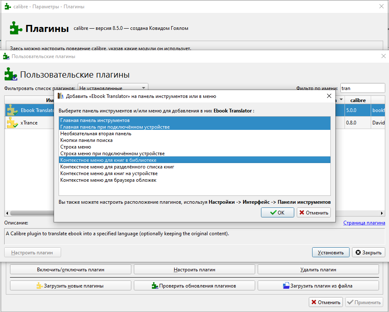The width and height of the screenshot is (389, 312).
Task: Select Главная панель инструментов list item
Action: coord(194,120)
